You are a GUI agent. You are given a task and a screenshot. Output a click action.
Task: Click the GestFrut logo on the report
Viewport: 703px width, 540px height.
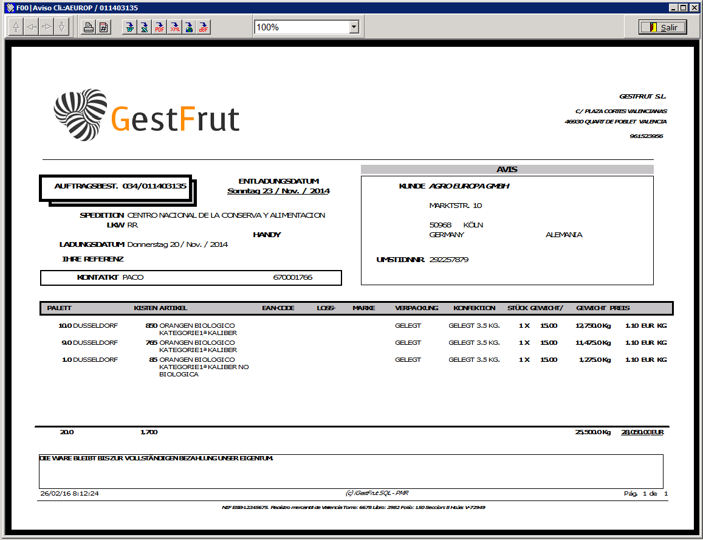tap(146, 116)
